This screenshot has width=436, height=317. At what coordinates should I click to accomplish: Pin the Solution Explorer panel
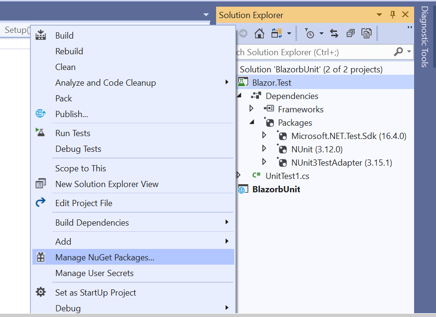[393, 15]
